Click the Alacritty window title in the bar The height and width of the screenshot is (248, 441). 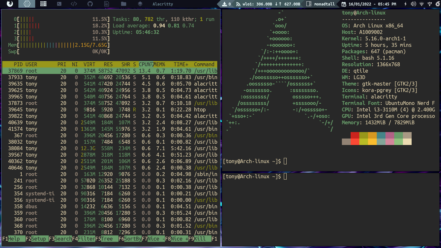163,4
